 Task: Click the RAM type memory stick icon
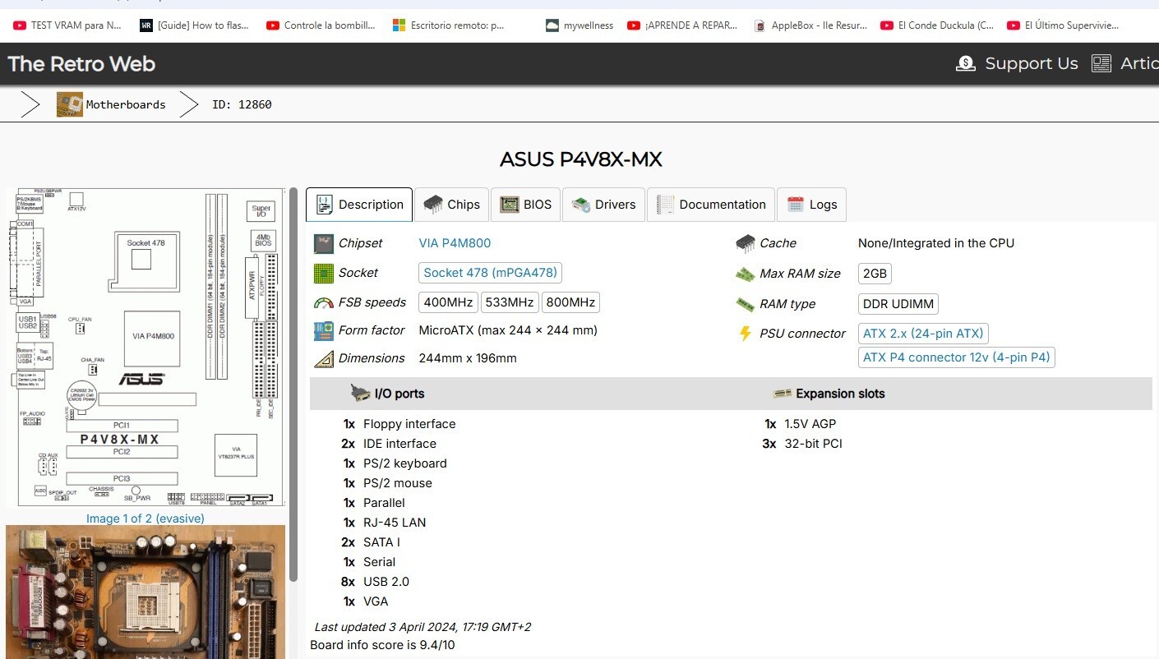click(x=746, y=304)
